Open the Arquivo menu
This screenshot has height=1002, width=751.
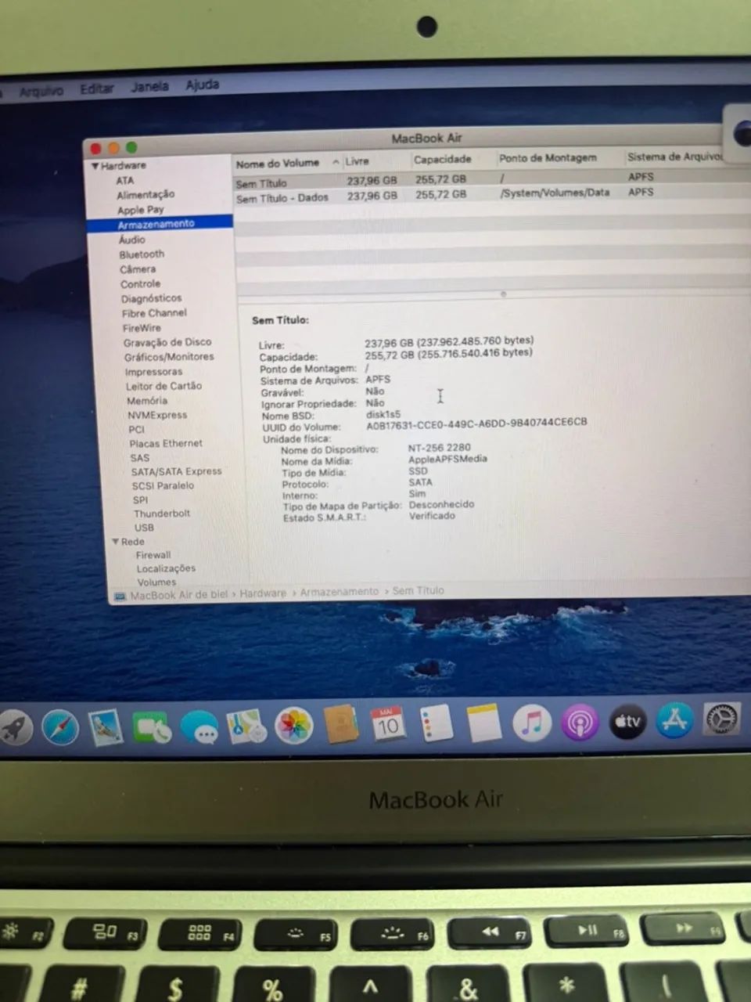[x=41, y=92]
